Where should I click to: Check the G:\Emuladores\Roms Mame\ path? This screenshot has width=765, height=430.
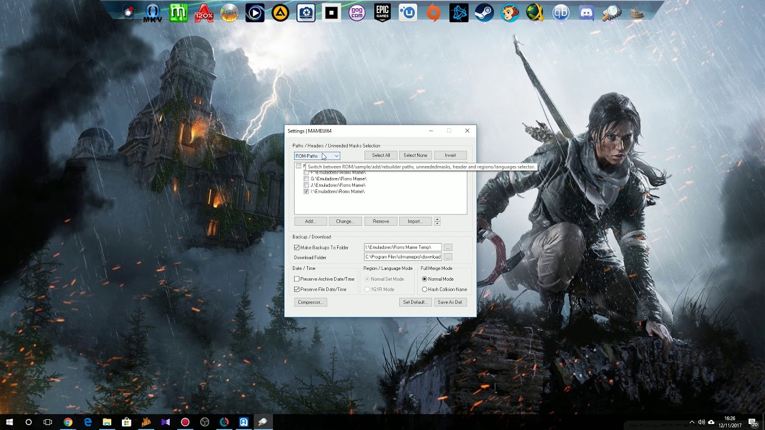pyautogui.click(x=307, y=179)
